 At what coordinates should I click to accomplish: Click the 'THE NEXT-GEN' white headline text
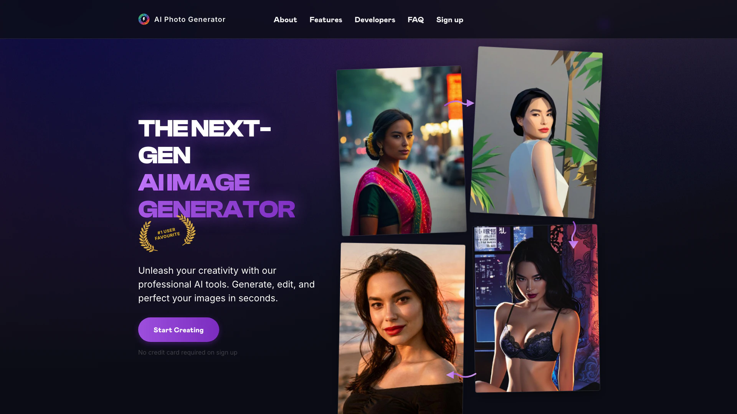tap(205, 142)
